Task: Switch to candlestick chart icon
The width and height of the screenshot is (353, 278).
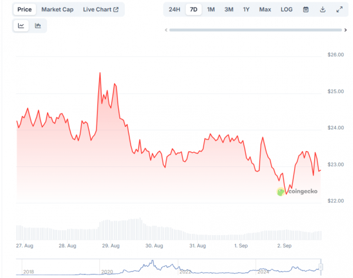Action: [x=38, y=26]
